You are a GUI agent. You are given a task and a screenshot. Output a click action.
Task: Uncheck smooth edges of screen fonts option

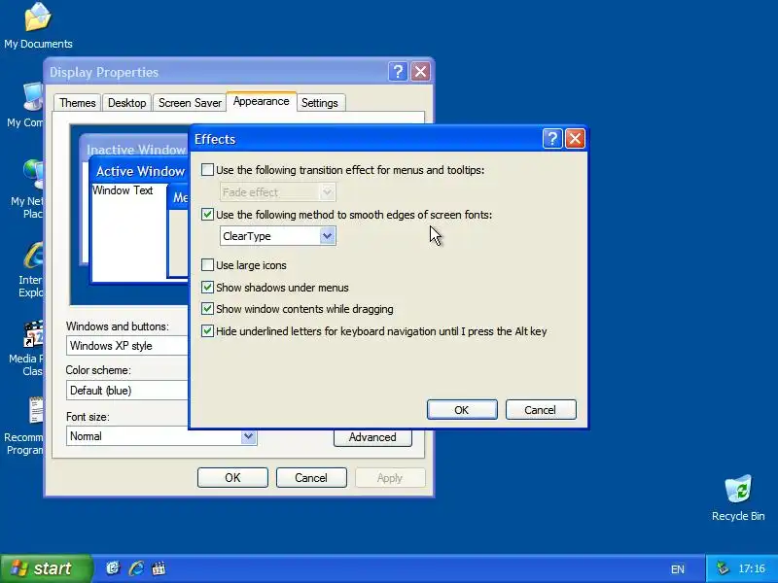pyautogui.click(x=207, y=215)
